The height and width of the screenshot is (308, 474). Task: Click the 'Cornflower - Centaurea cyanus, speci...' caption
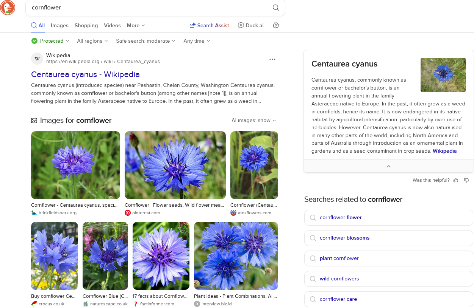click(74, 205)
